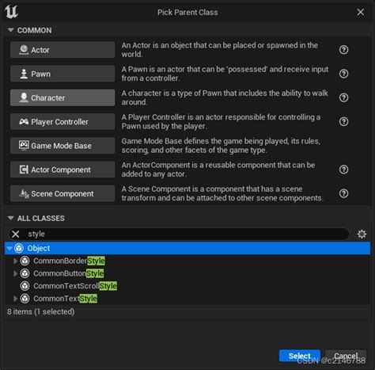Open help for the Character class
Image resolution: width=375 pixels, height=370 pixels.
343,97
